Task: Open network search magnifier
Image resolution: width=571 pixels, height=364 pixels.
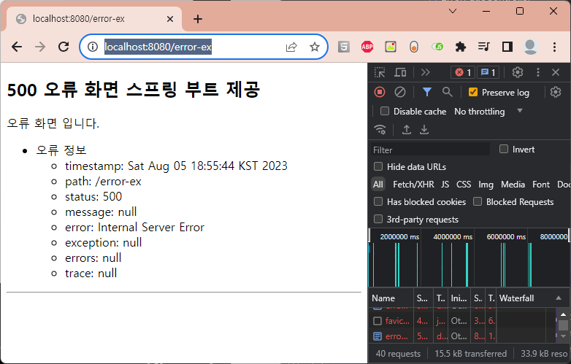Action: (x=447, y=93)
